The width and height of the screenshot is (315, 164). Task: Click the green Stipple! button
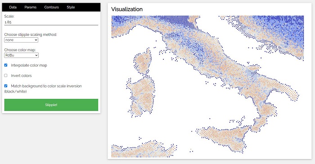(x=51, y=105)
